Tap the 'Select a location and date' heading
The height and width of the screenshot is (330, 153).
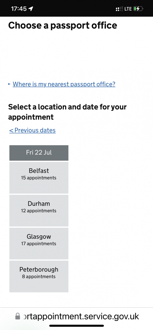67,112
